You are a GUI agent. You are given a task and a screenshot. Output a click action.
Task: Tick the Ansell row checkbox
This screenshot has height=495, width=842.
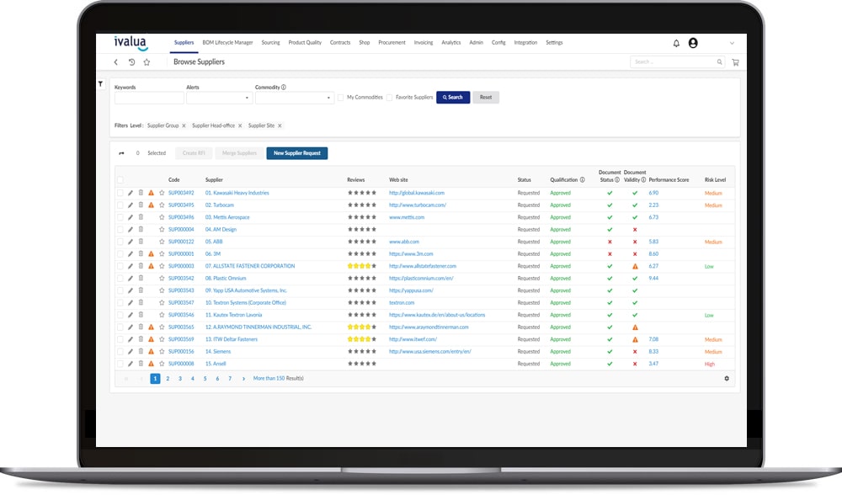pos(120,364)
